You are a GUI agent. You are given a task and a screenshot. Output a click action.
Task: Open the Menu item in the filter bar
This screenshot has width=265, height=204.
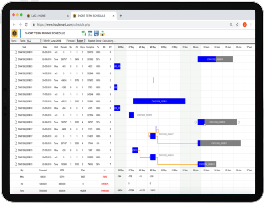[14, 41]
